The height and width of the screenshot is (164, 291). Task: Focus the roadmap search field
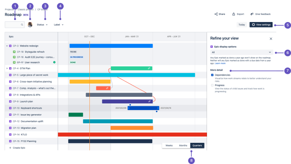point(15,24)
